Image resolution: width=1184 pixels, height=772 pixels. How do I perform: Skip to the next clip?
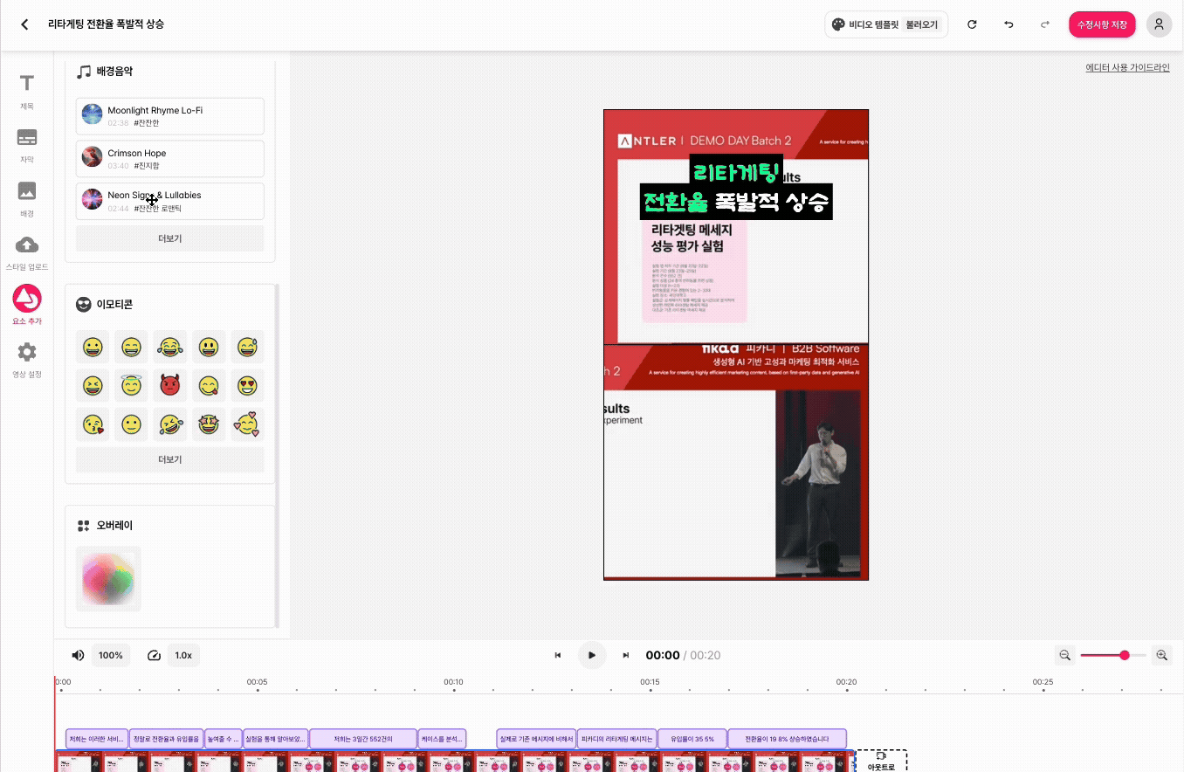coord(626,655)
